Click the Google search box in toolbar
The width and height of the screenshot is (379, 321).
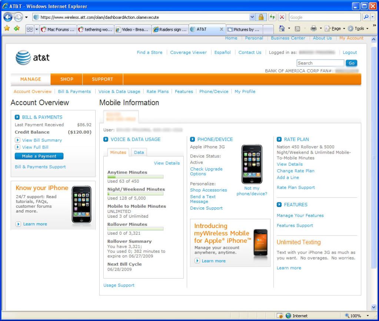point(325,17)
